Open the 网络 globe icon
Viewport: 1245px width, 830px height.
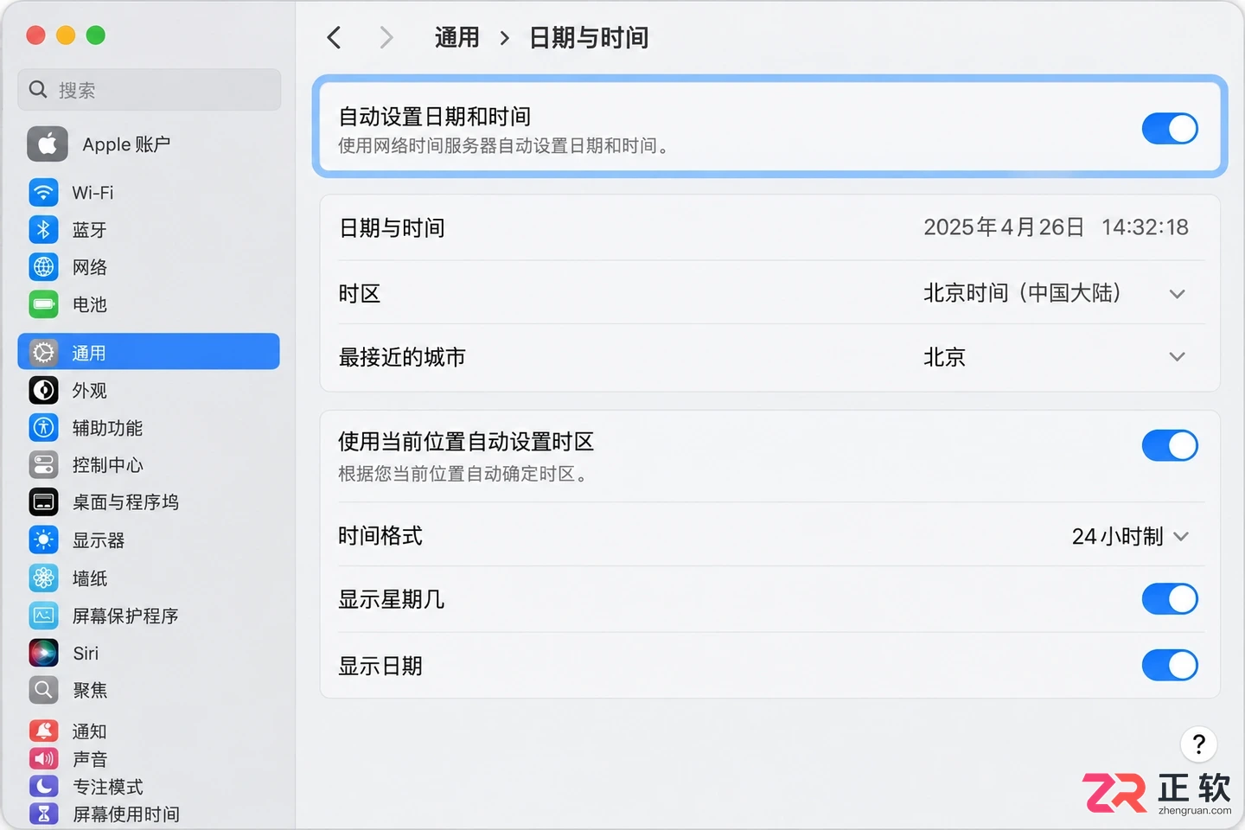click(44, 266)
